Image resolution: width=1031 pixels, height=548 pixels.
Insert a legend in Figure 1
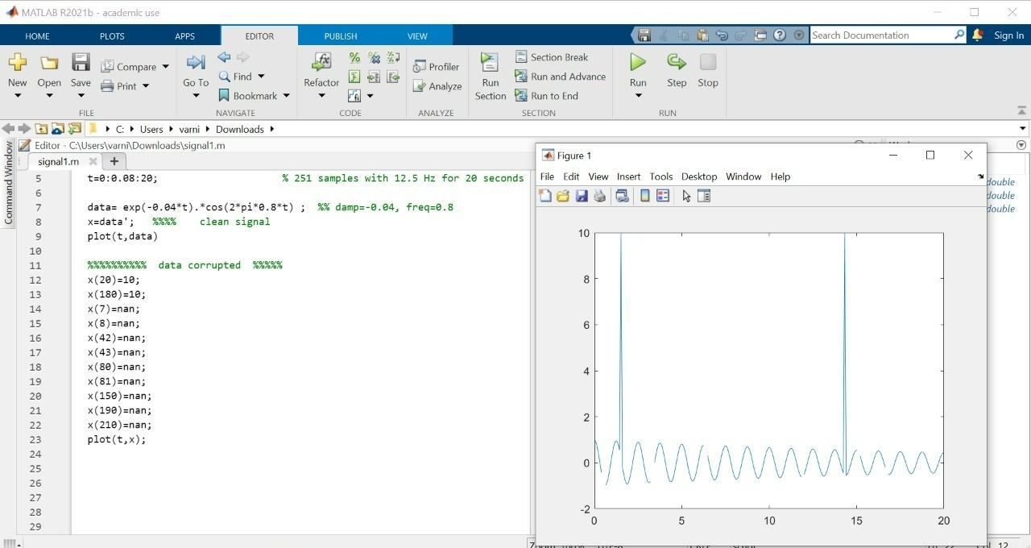click(x=662, y=196)
